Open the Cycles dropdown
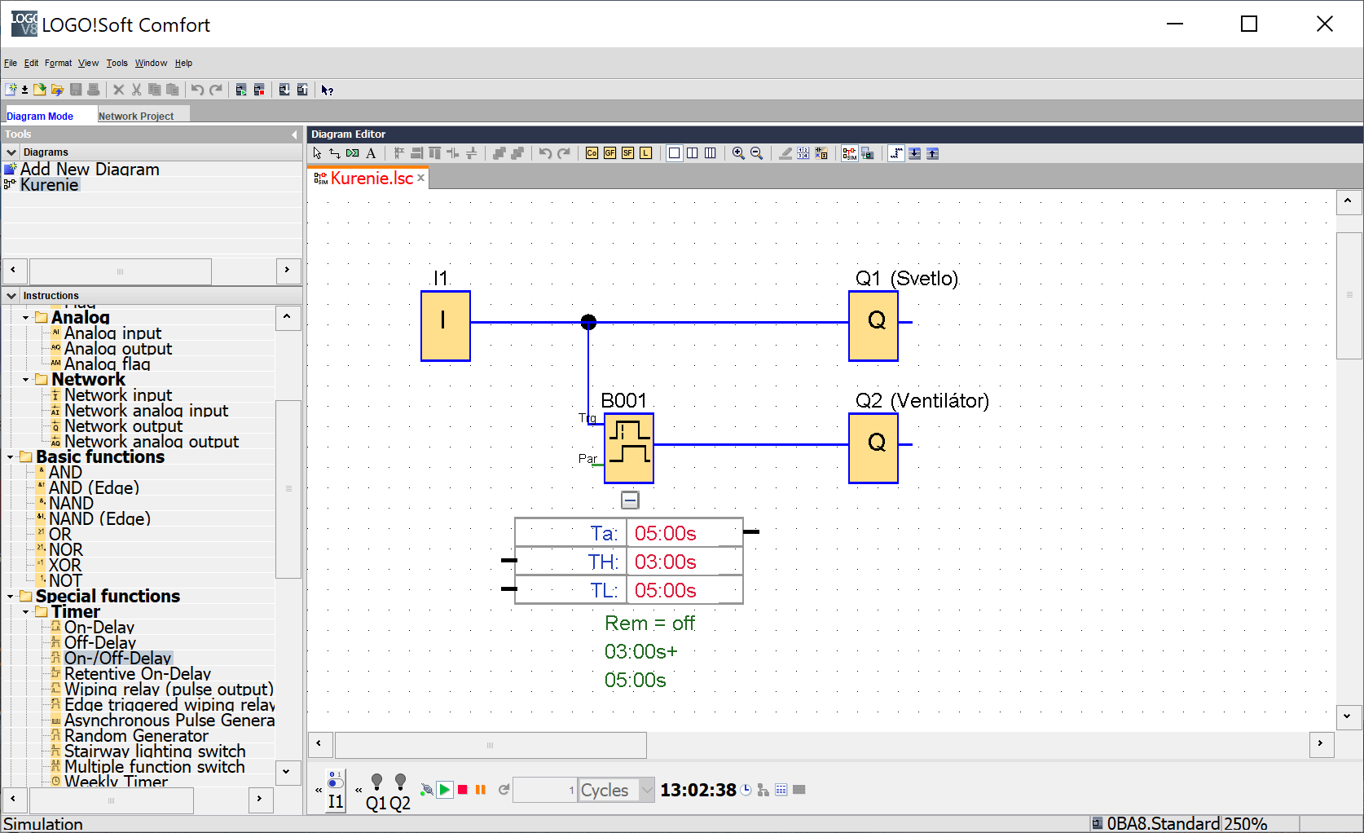1364x833 pixels. (646, 790)
